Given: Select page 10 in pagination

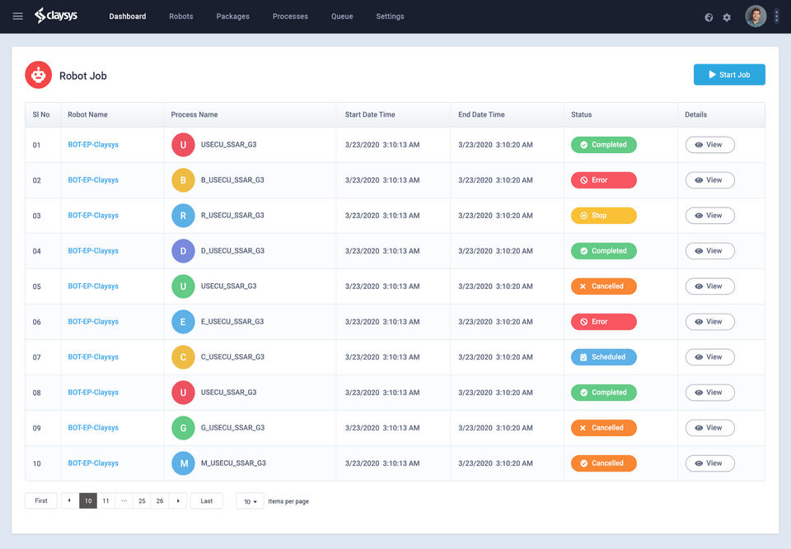Looking at the screenshot, I should pos(88,500).
